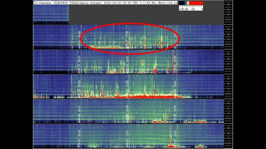This screenshot has height=149, width=266.
Task: Select the APR-08 12:00 time marker
Action: (x=127, y=114)
